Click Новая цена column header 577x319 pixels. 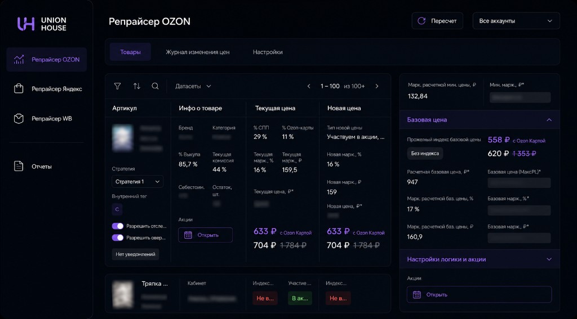pos(344,108)
